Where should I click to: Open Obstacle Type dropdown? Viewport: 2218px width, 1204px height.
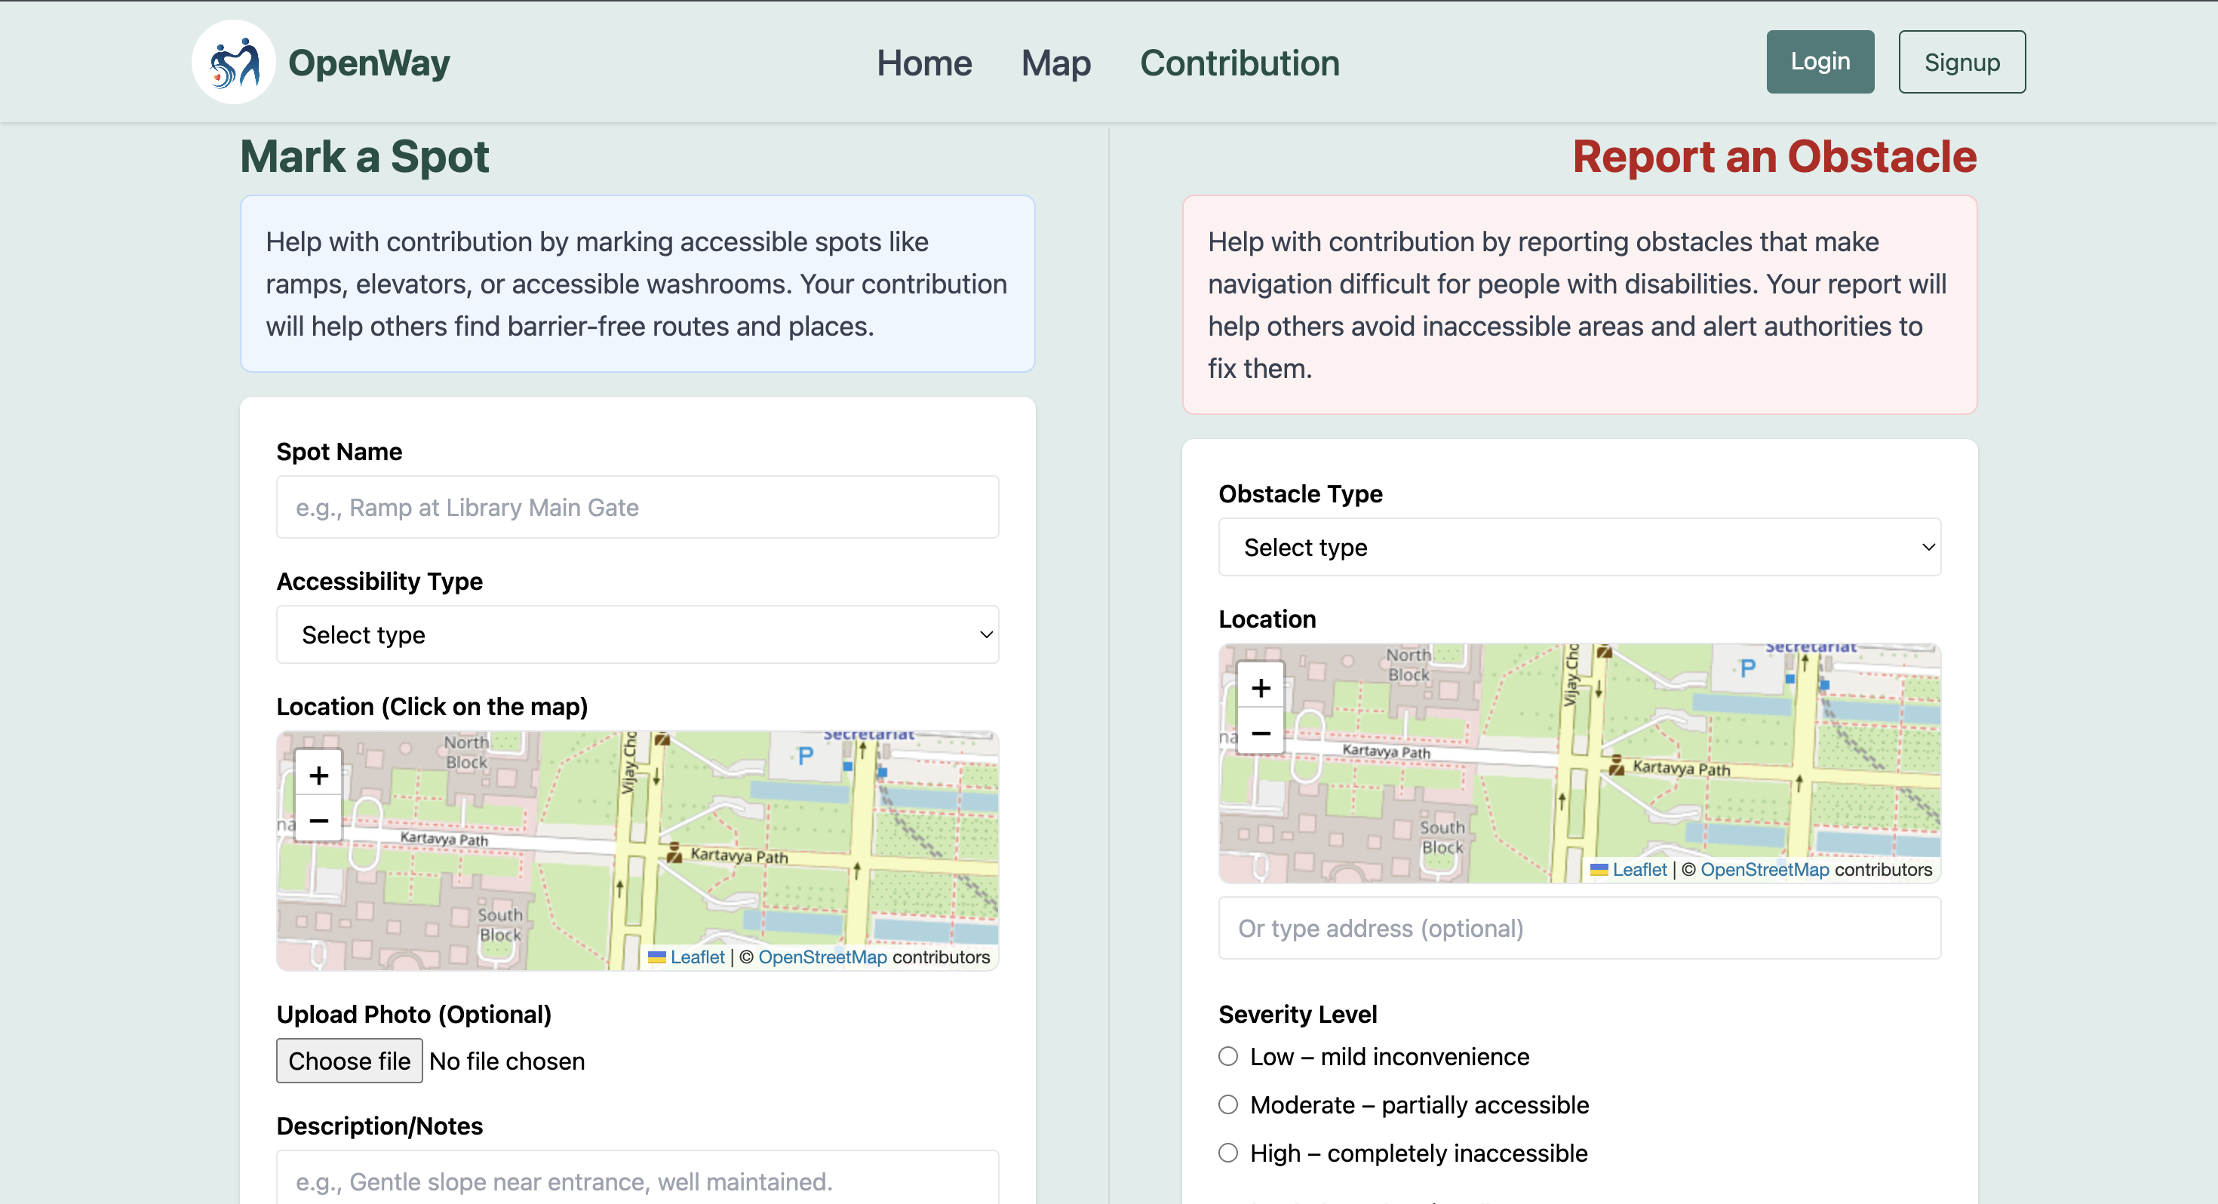coord(1579,547)
